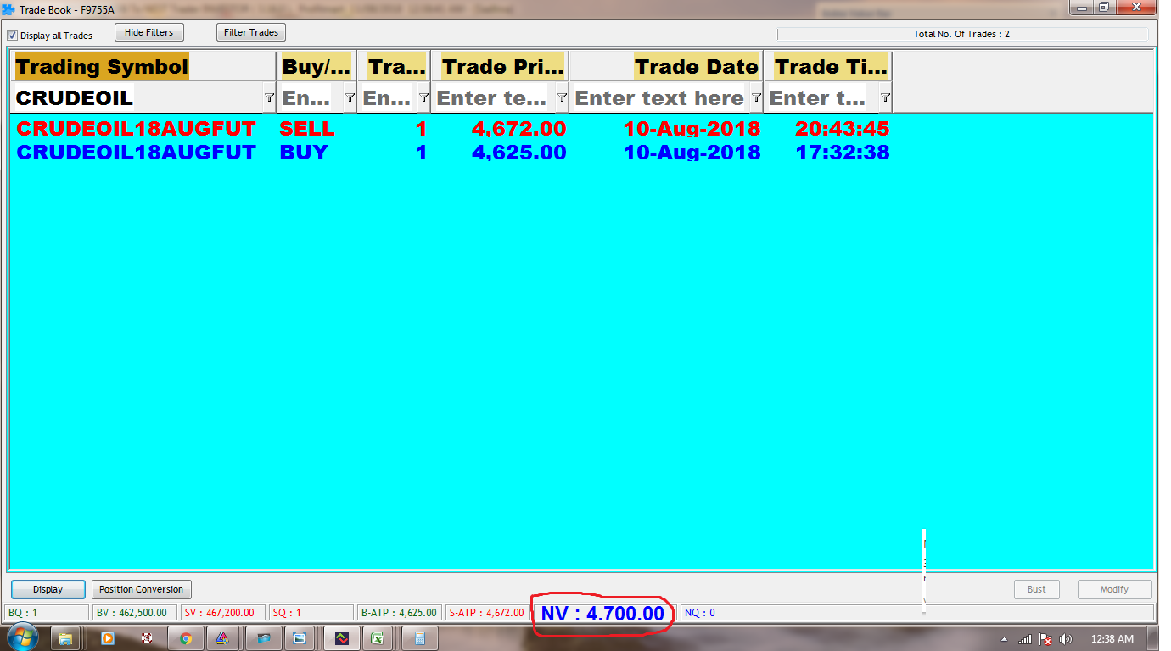Click the Trade Date filter text field

(x=658, y=98)
